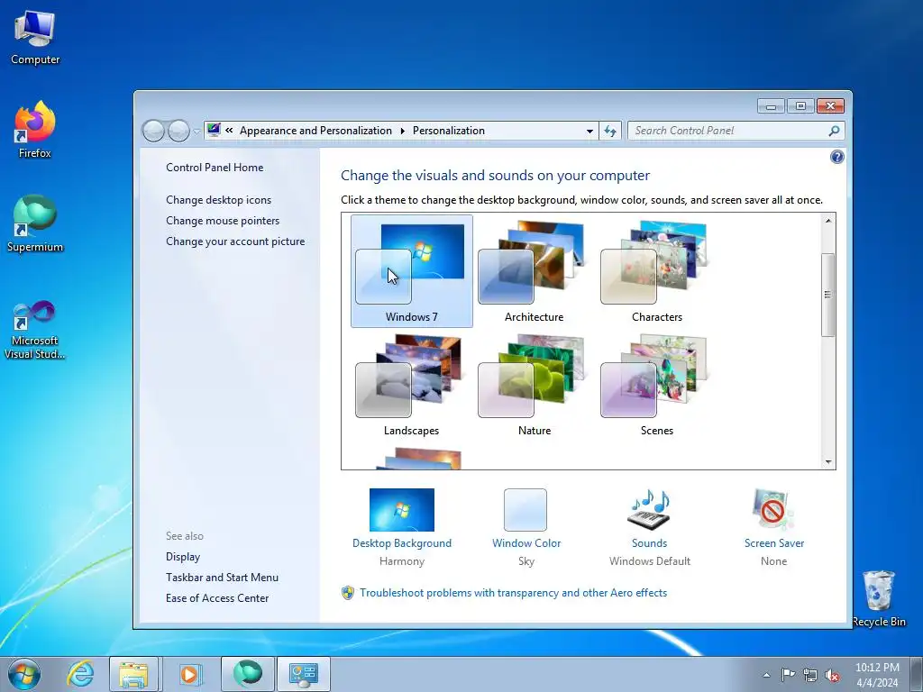Click the Supermium taskbar icon
The height and width of the screenshot is (692, 923).
click(x=247, y=674)
